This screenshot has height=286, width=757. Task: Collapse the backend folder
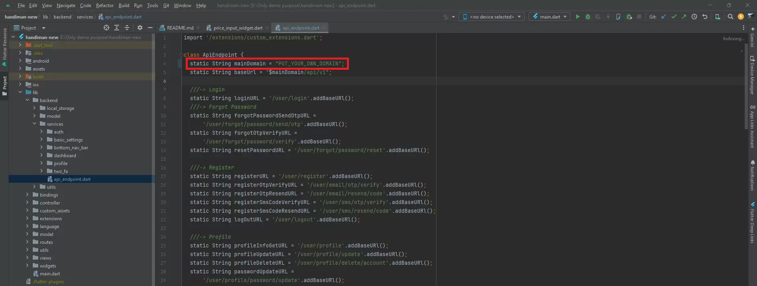pyautogui.click(x=27, y=100)
